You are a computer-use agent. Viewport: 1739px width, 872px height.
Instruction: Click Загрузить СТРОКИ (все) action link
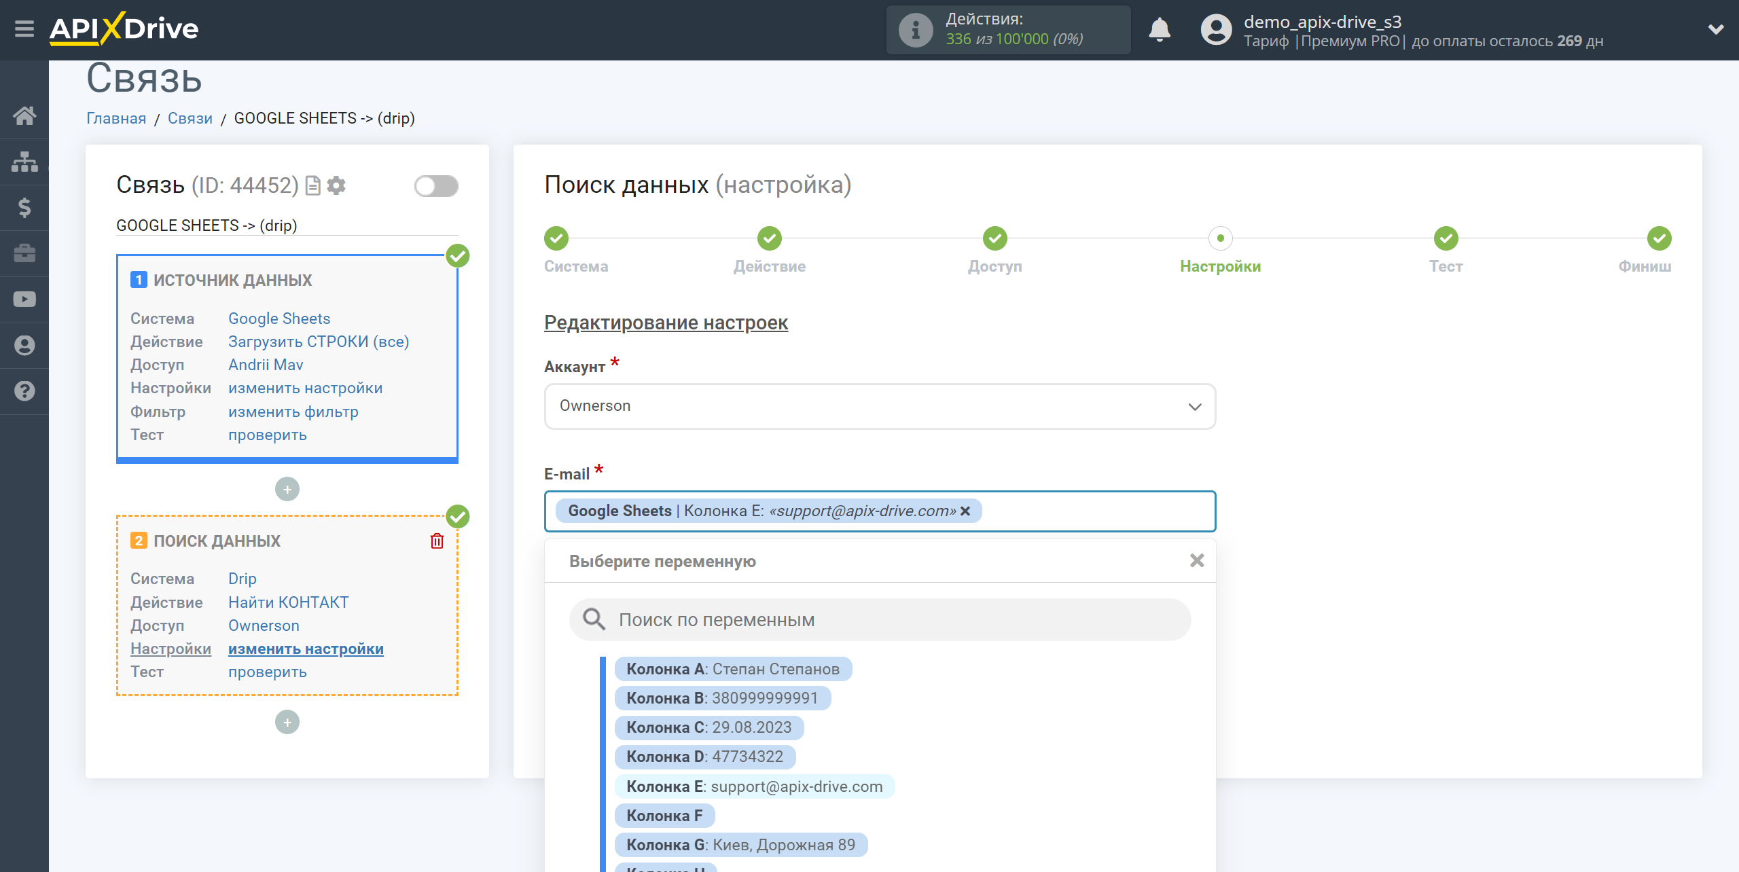[x=319, y=342]
